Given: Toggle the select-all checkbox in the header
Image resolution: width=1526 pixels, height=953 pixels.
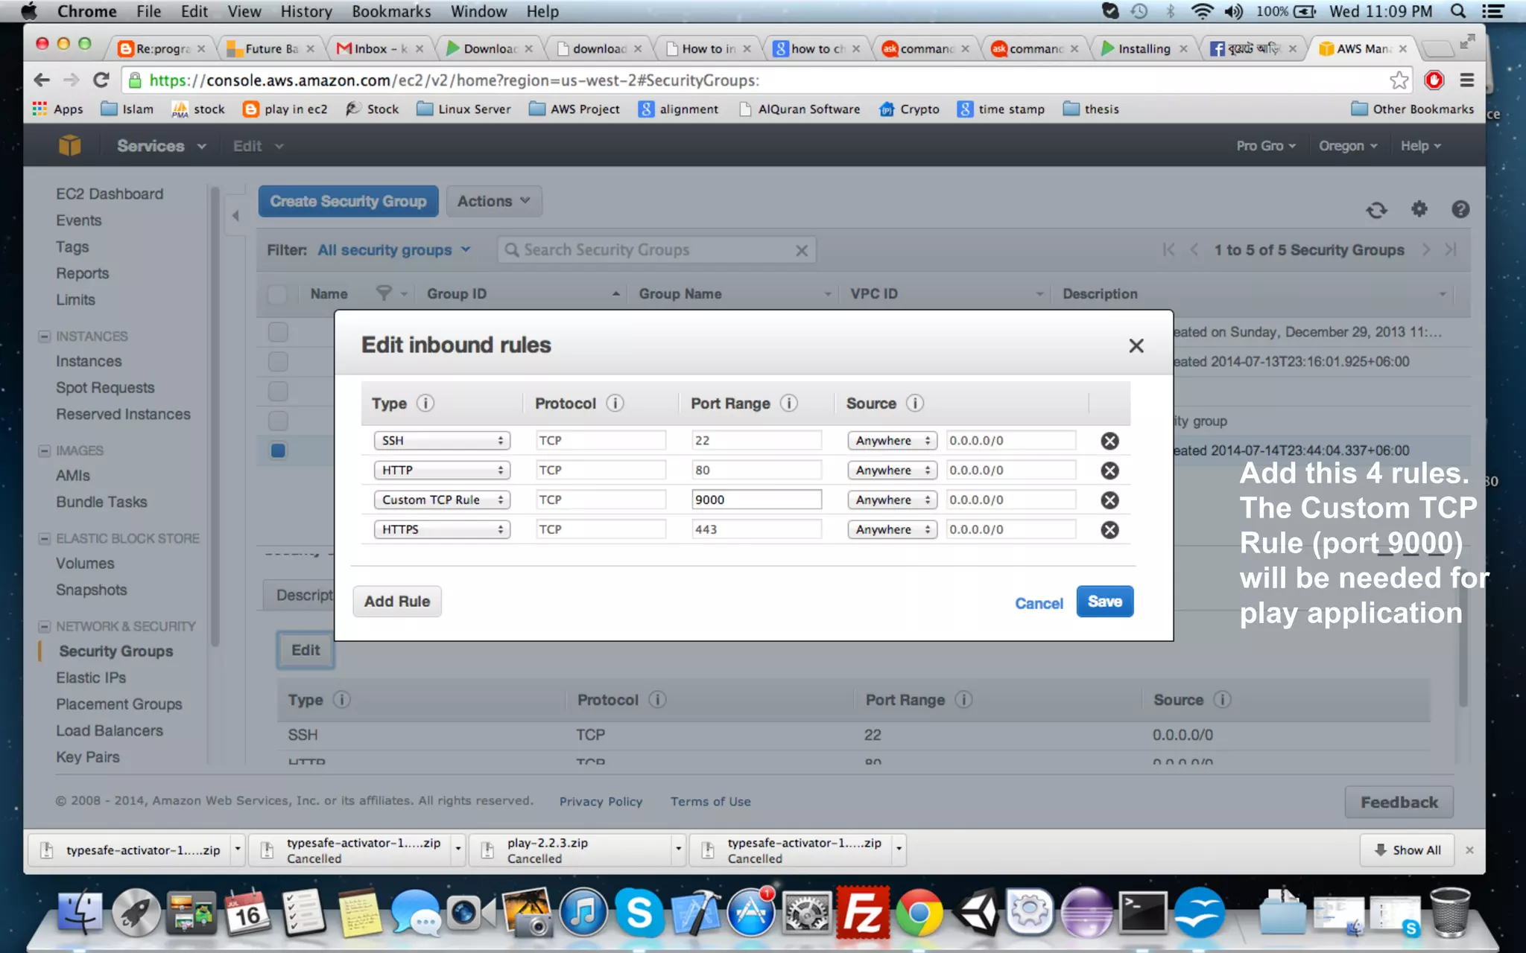Looking at the screenshot, I should point(277,294).
